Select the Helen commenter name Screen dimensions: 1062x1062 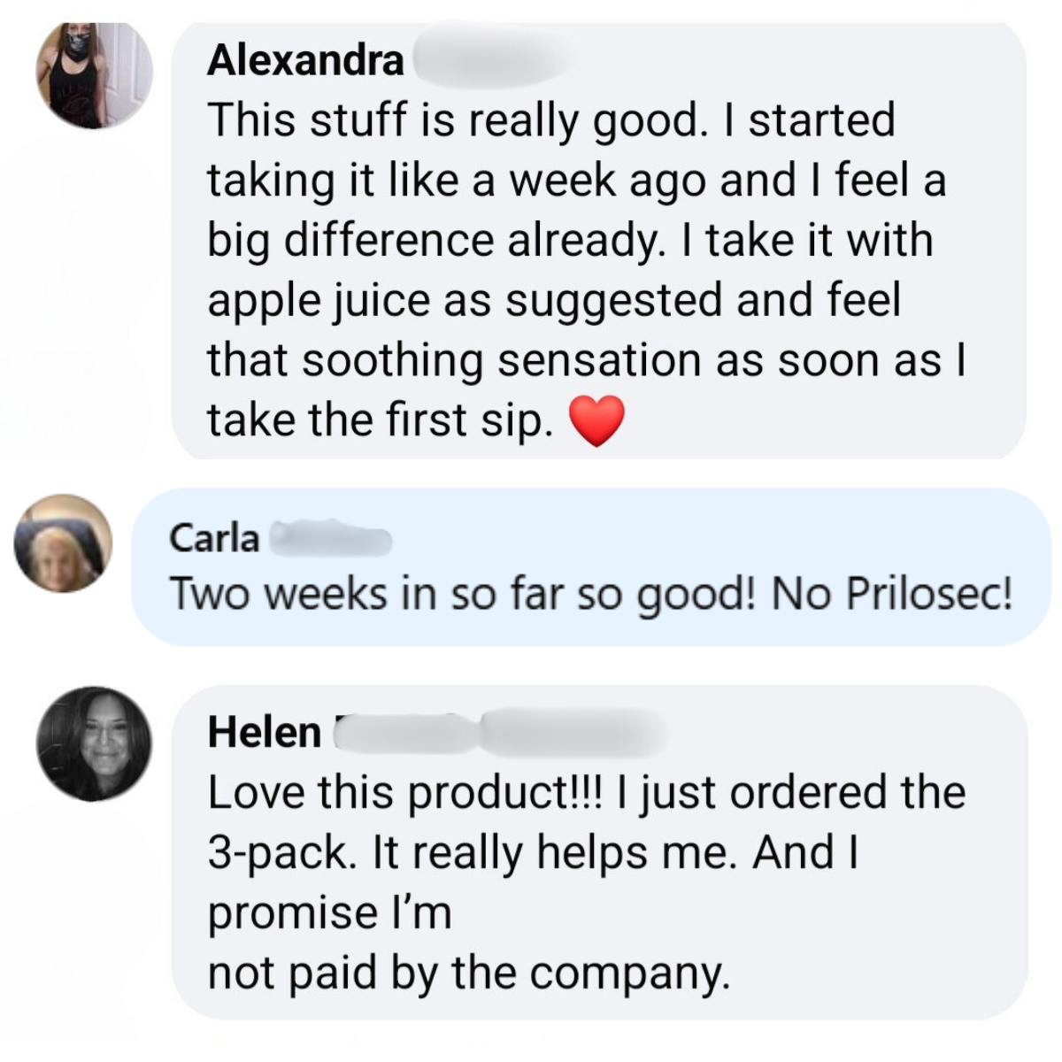pyautogui.click(x=264, y=733)
